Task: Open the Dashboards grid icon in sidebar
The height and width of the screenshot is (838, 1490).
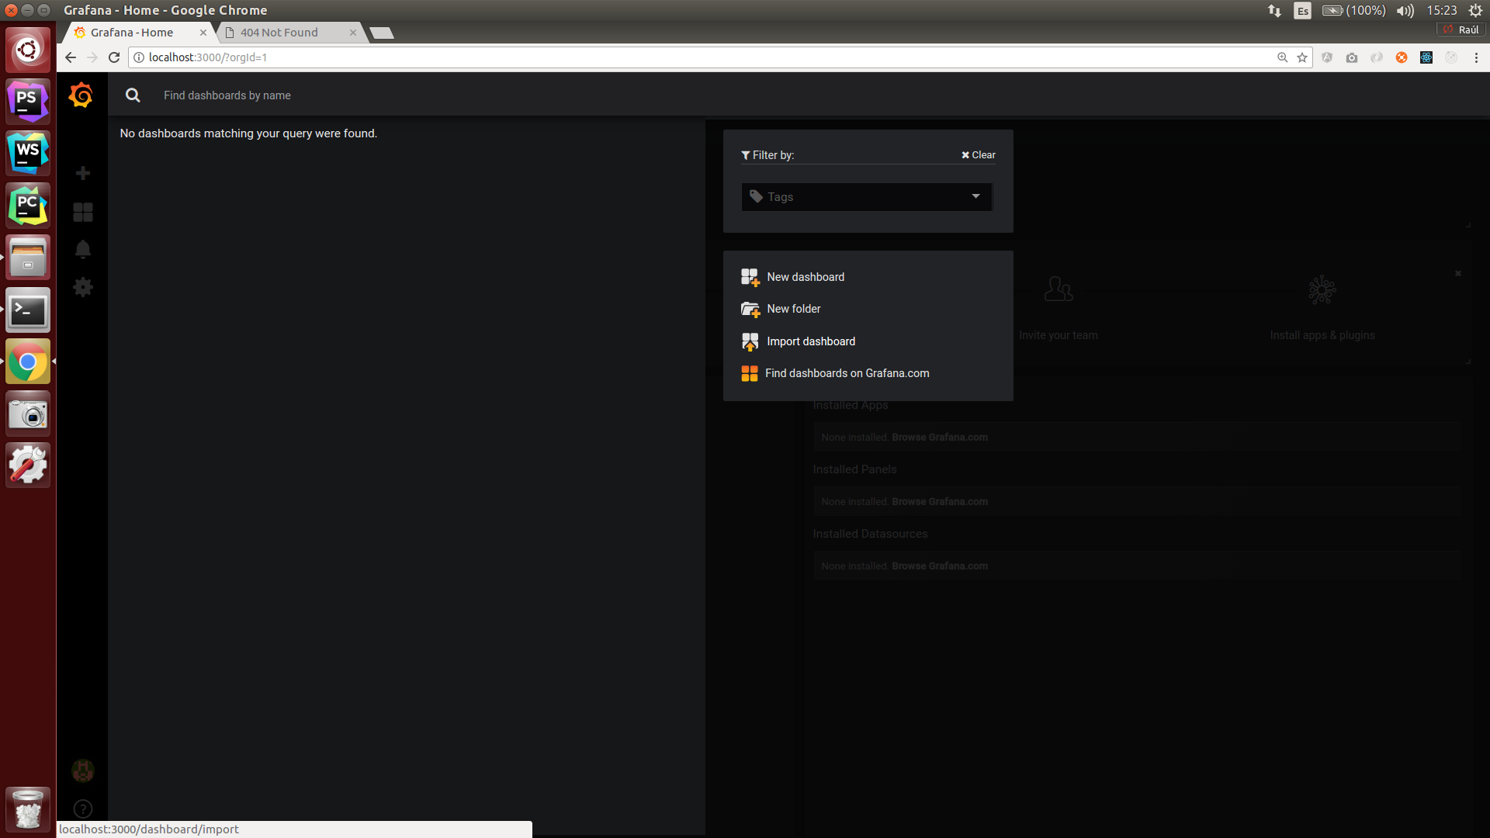Action: [x=83, y=212]
